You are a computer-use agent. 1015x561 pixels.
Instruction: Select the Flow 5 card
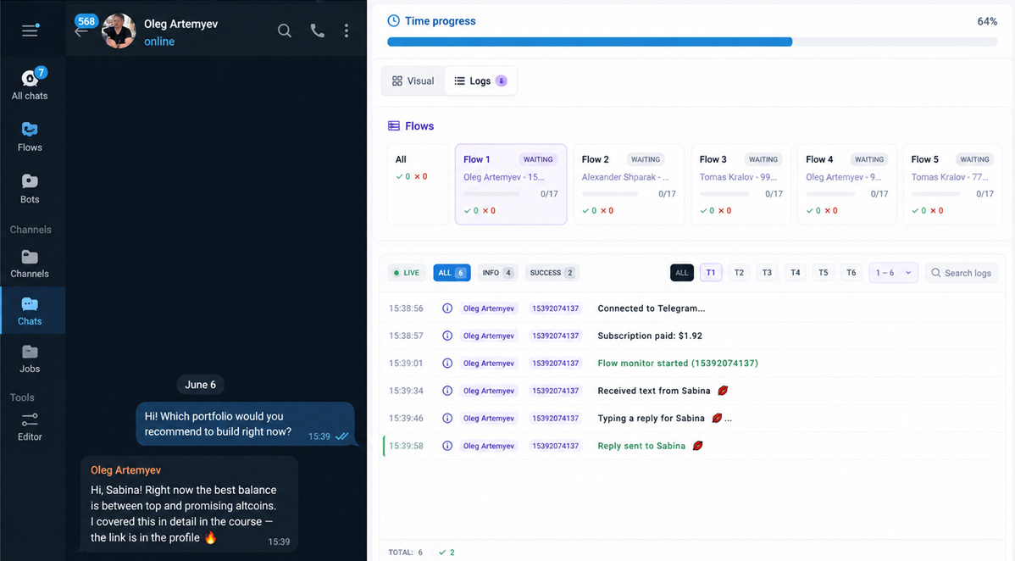click(952, 185)
